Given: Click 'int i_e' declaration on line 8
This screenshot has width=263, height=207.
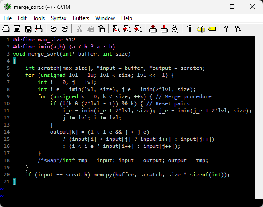Looking at the screenshot, I should point(48,89).
